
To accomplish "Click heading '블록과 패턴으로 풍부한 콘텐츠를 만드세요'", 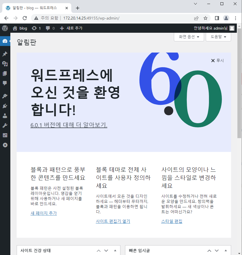I will [58, 173].
